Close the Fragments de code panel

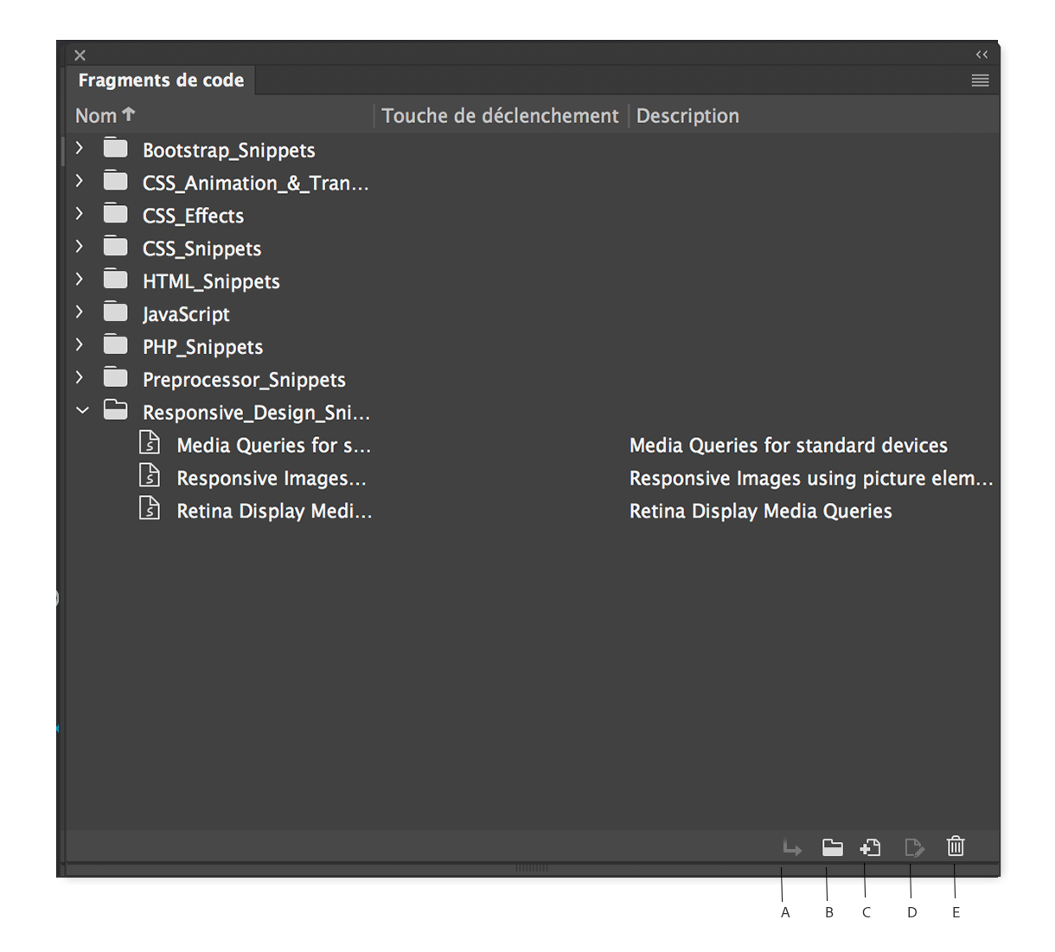pyautogui.click(x=80, y=55)
